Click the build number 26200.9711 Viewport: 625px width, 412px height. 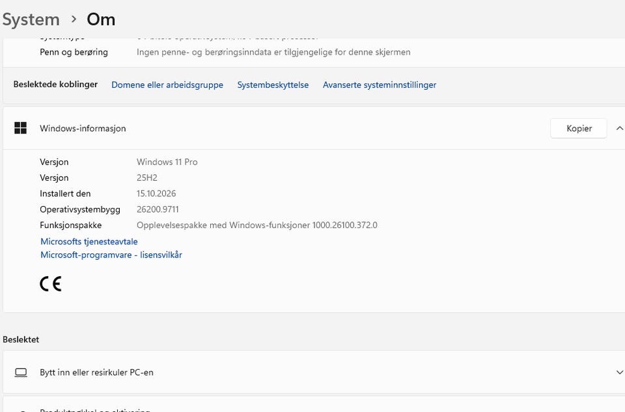point(158,209)
